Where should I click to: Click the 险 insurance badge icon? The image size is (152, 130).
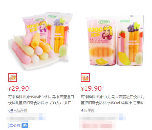25,125
